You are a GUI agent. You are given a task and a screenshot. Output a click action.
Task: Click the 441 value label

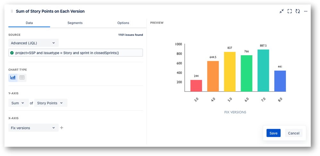point(280,67)
